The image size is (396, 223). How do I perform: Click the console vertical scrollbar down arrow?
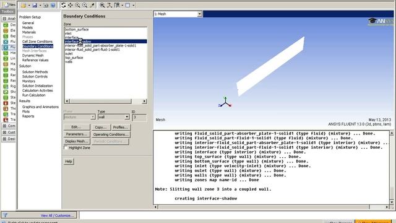(x=392, y=202)
